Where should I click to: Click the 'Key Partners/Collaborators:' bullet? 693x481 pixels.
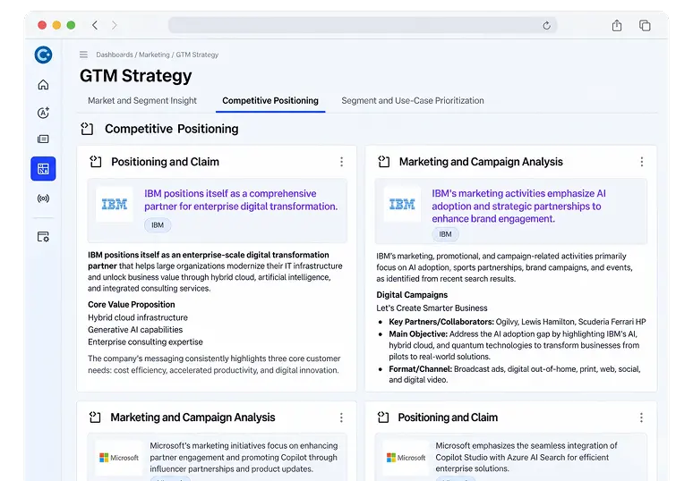(518, 322)
